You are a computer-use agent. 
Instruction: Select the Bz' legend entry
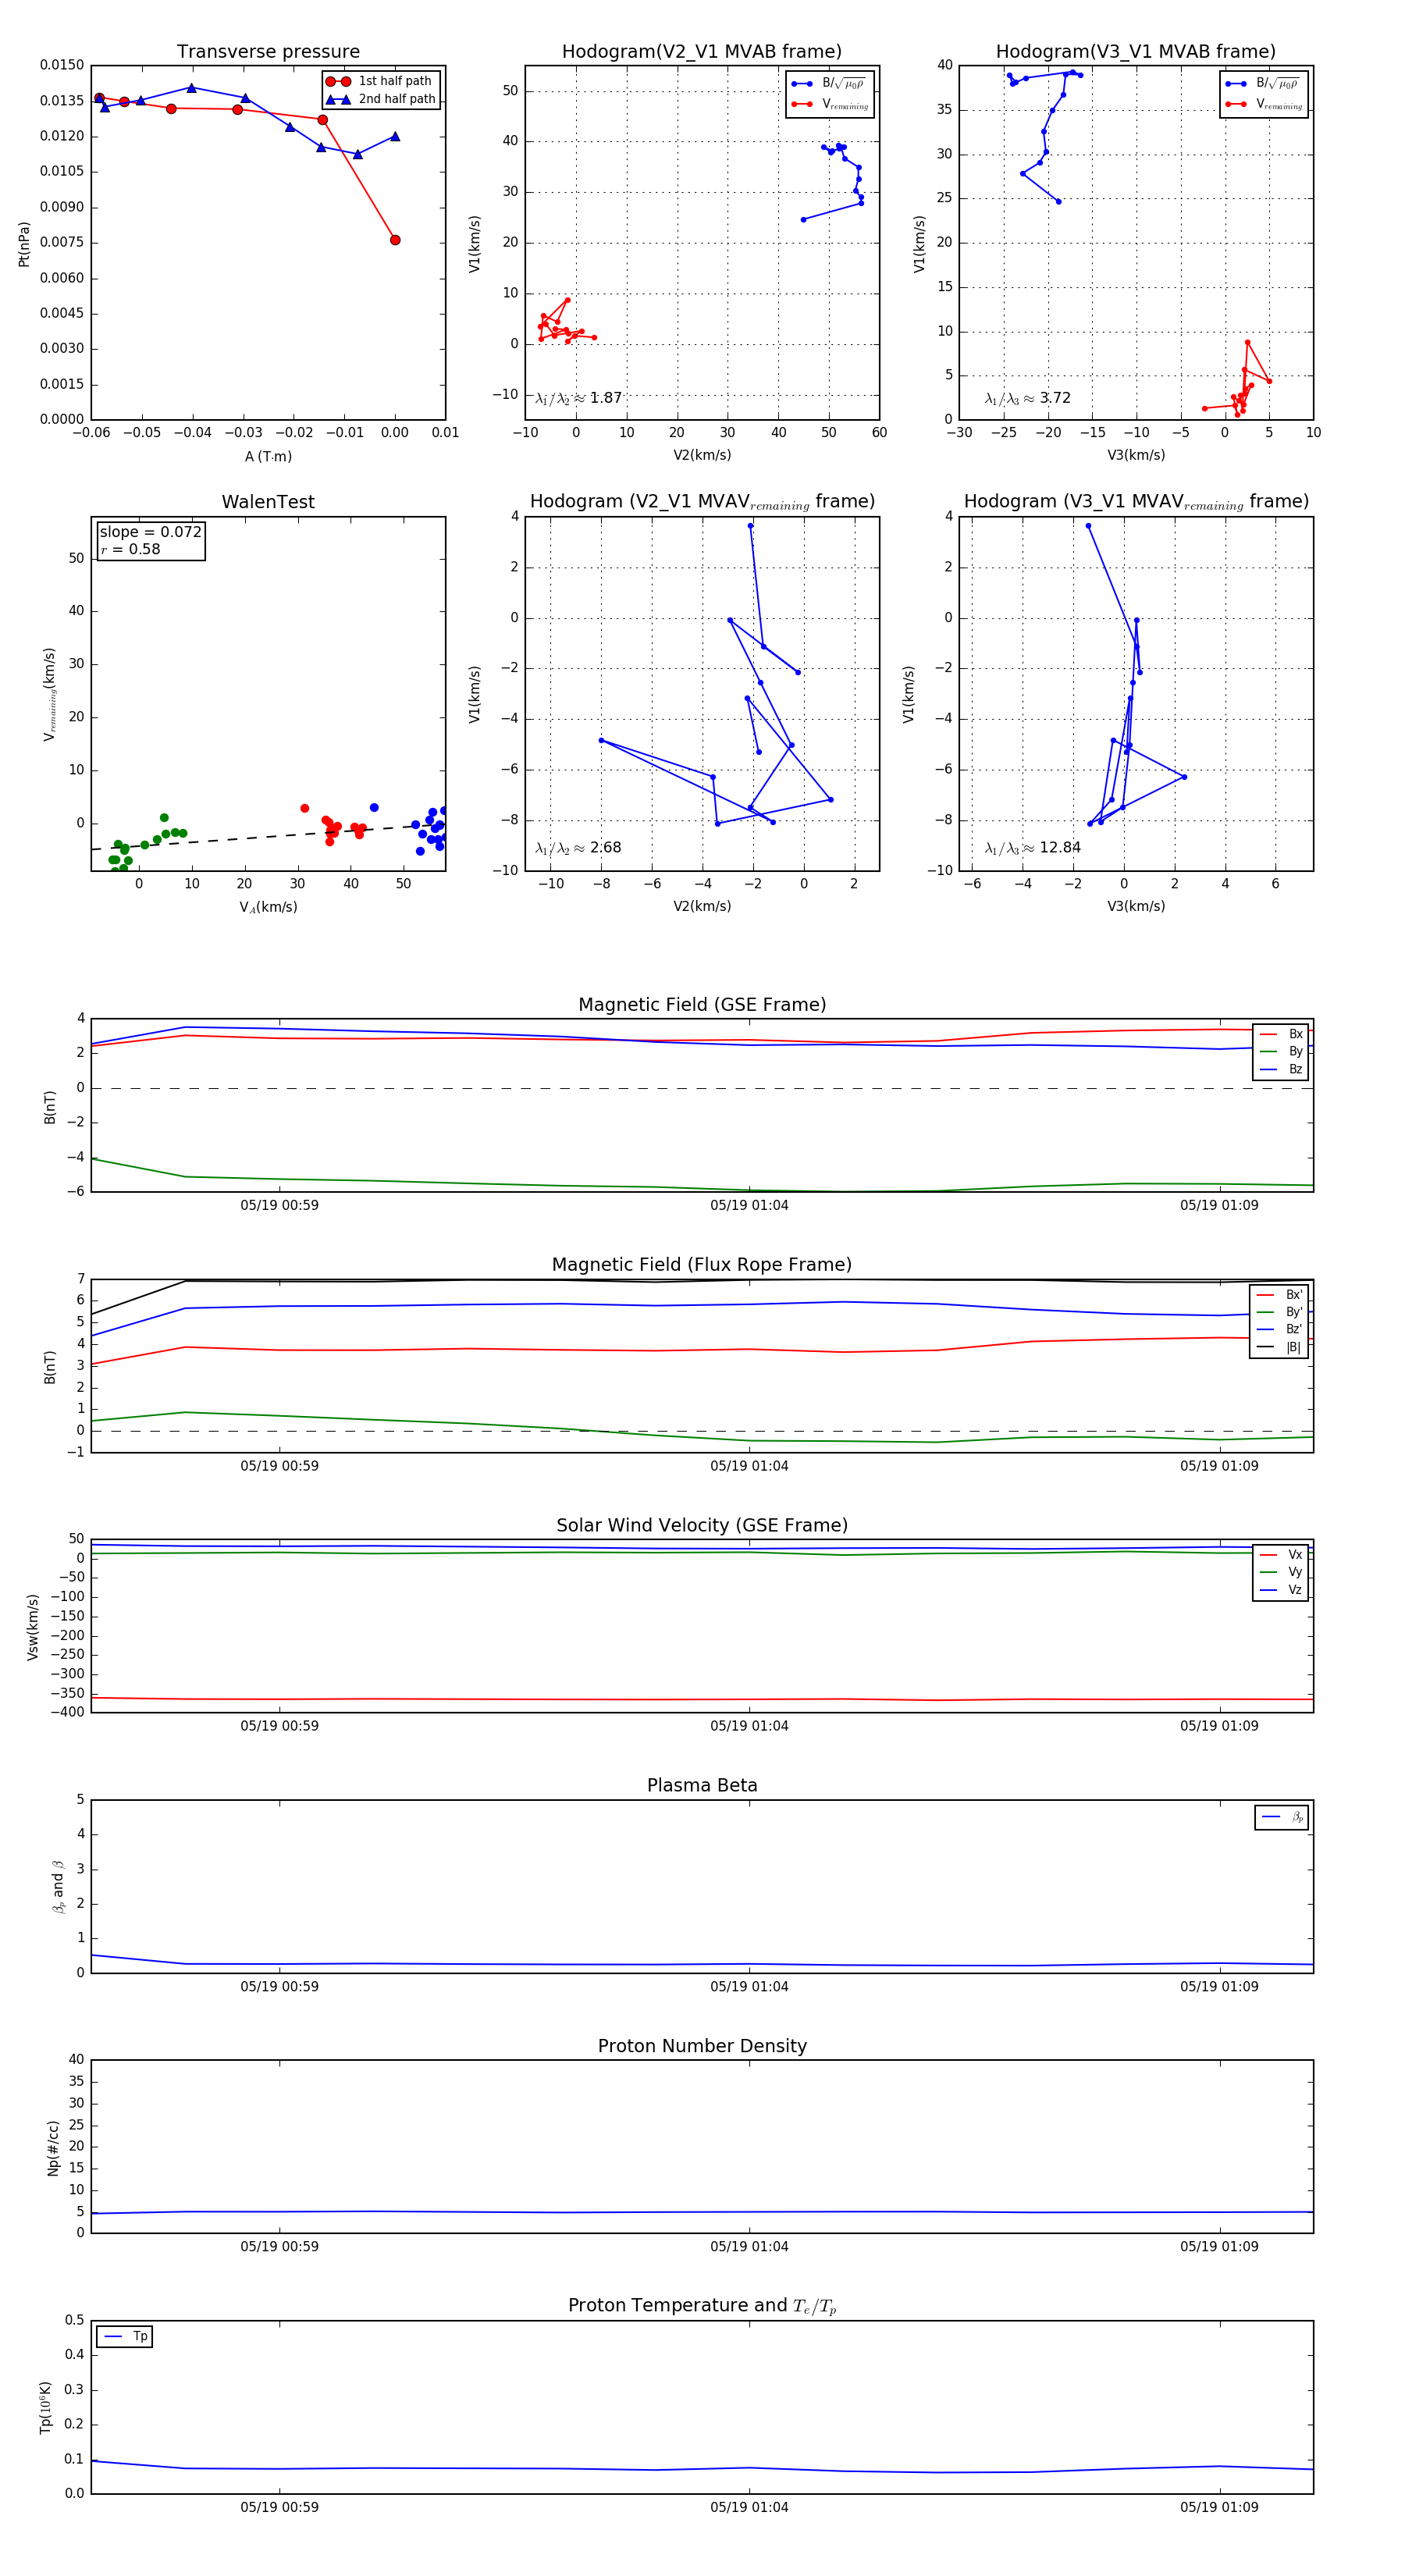[x=1279, y=1329]
